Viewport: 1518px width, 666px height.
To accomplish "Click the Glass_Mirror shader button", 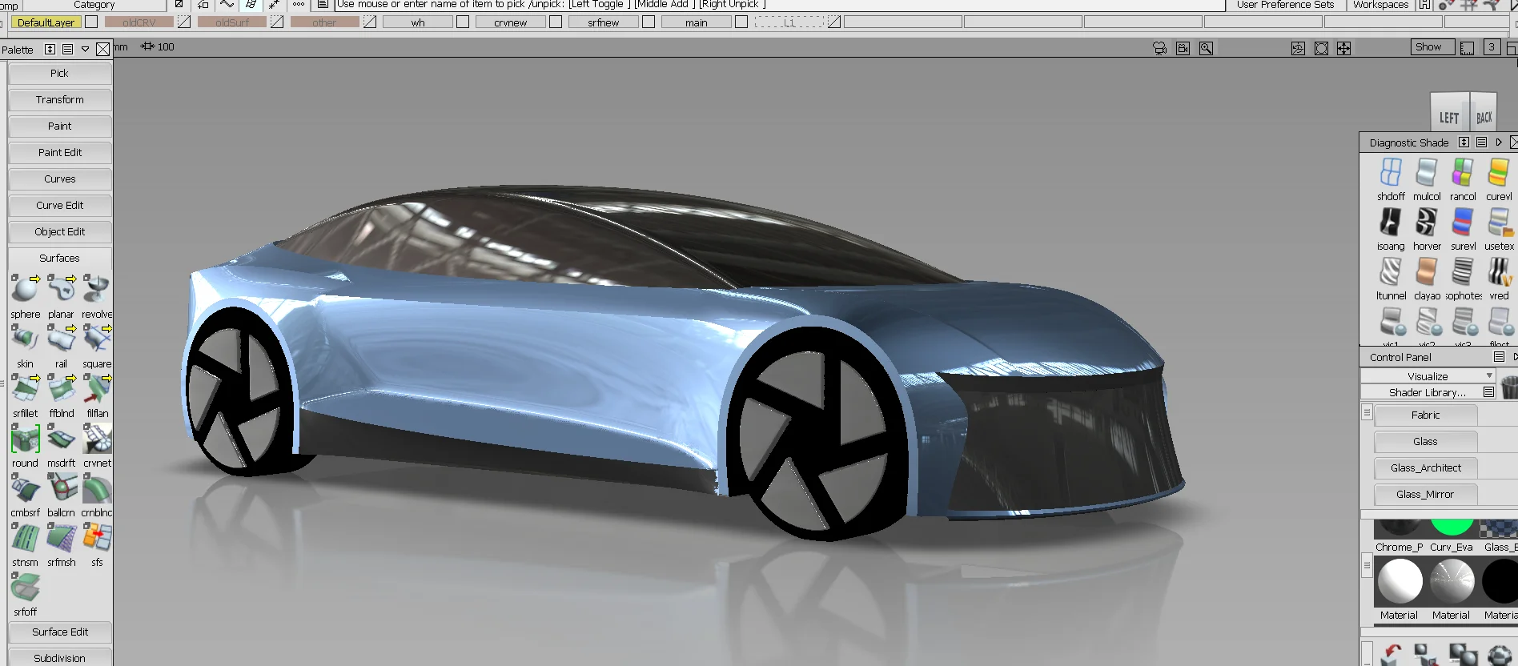I will click(1425, 495).
